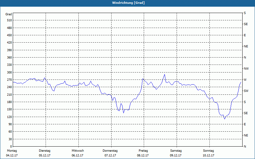
Task: Click the '510' y-axis value
Action: click(x=10, y=20)
